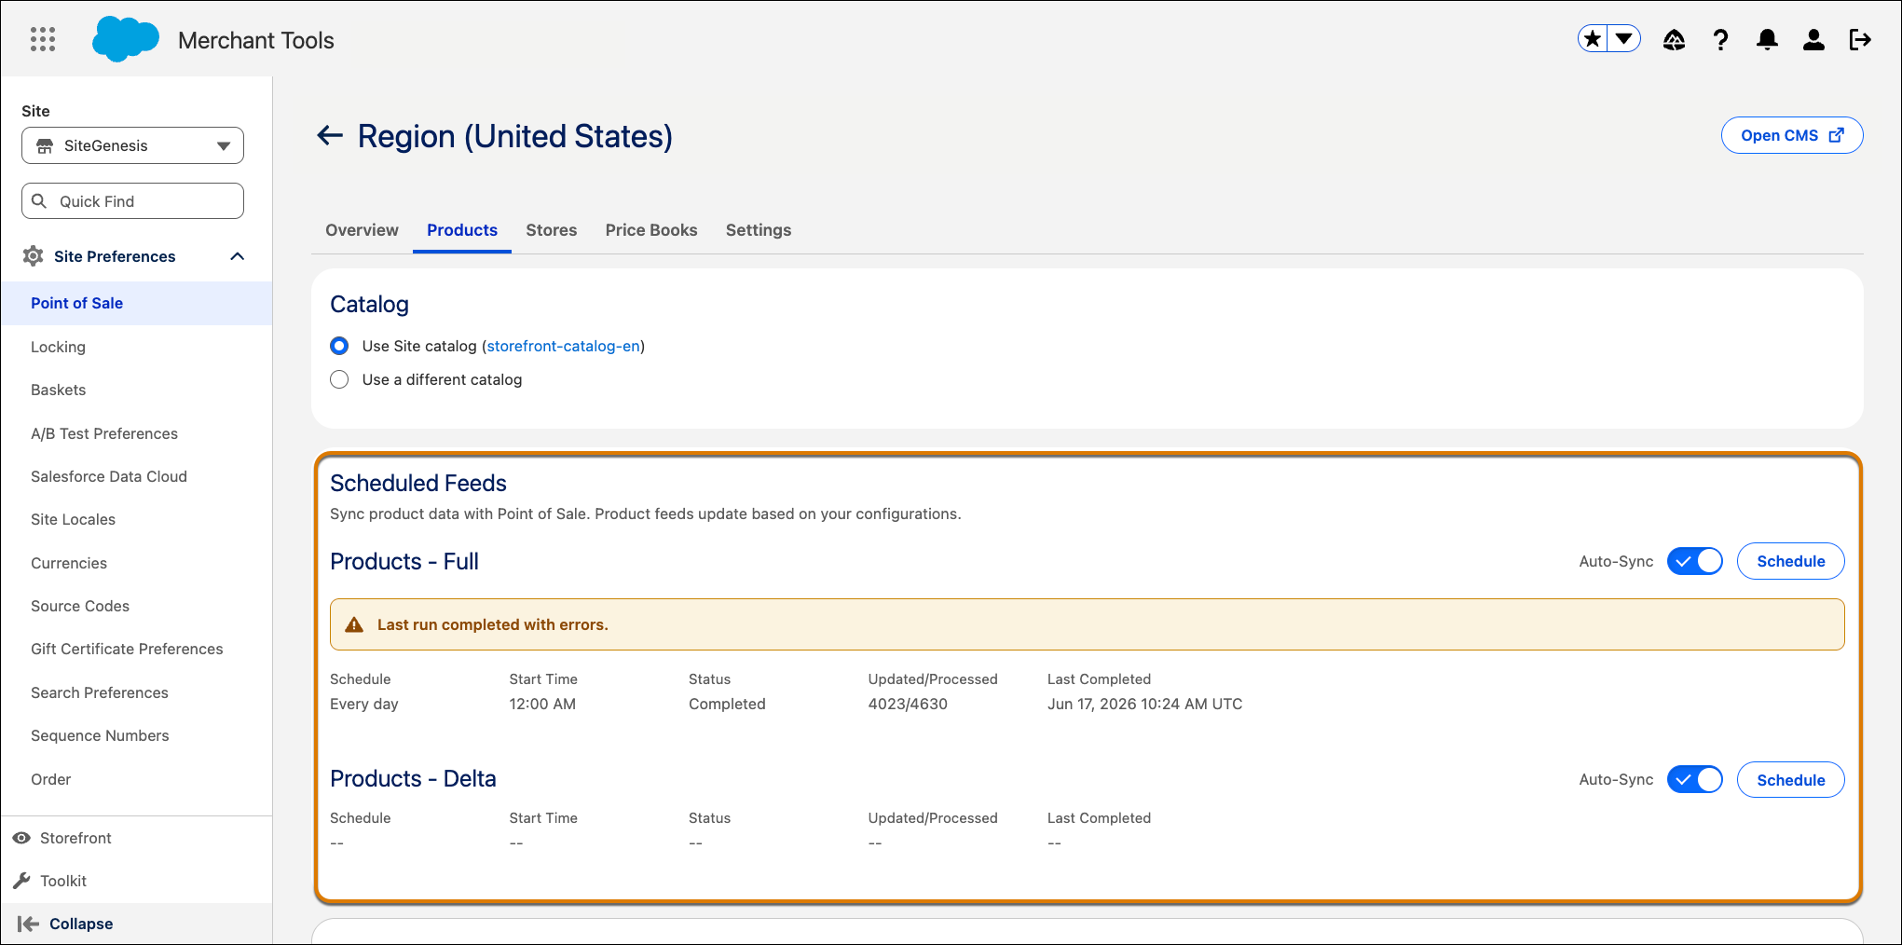This screenshot has width=1902, height=945.
Task: Open the user profile icon
Action: (x=1813, y=39)
